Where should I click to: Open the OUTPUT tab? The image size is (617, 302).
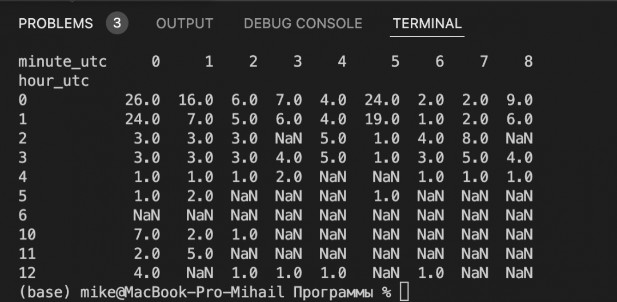(185, 24)
